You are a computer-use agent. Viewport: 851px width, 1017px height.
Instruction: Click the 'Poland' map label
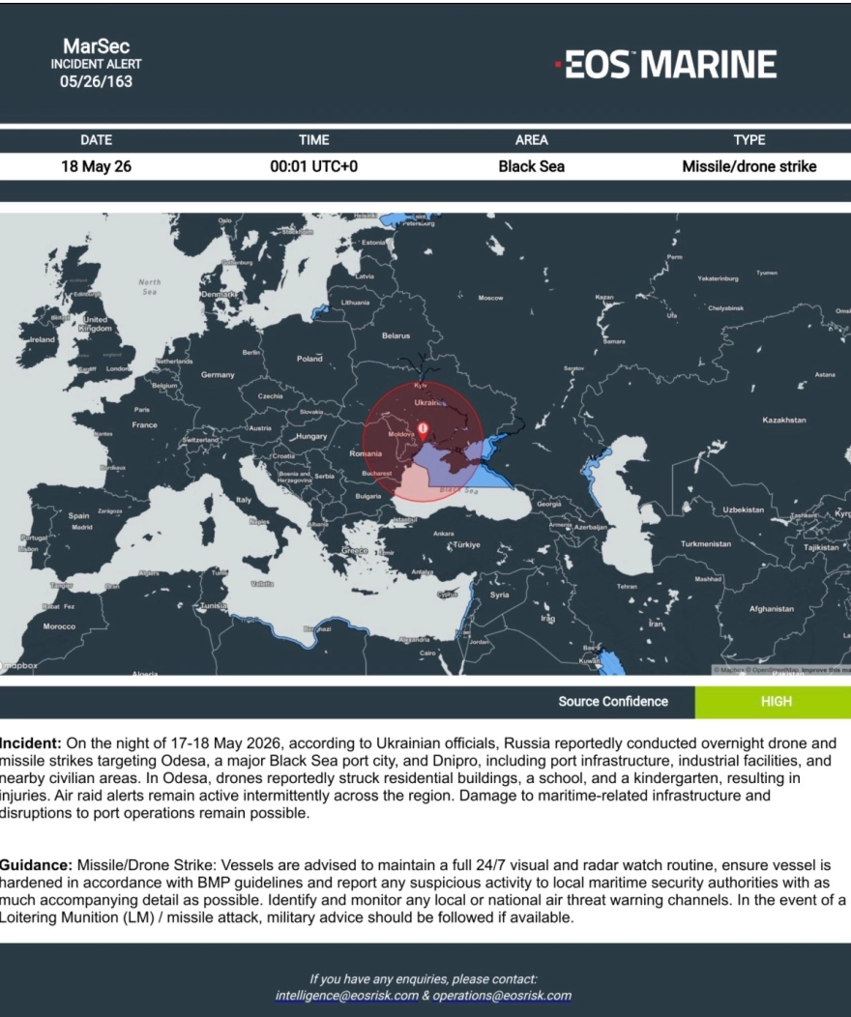pyautogui.click(x=309, y=359)
